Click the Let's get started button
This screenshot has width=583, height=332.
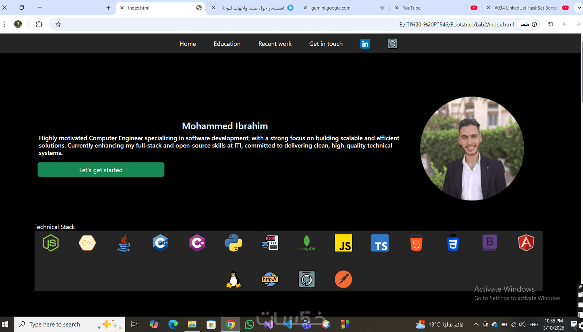coord(101,170)
